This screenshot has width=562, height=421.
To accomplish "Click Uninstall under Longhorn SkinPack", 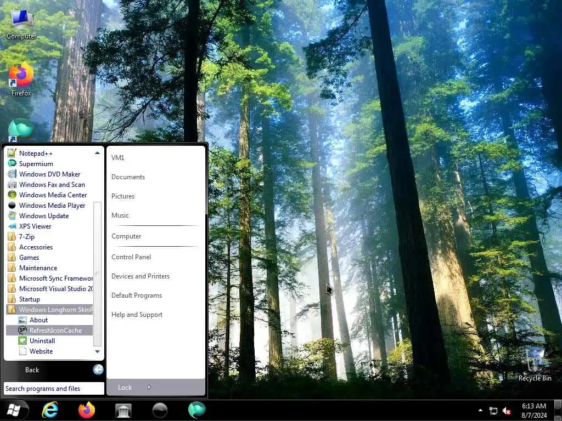I will click(49, 340).
